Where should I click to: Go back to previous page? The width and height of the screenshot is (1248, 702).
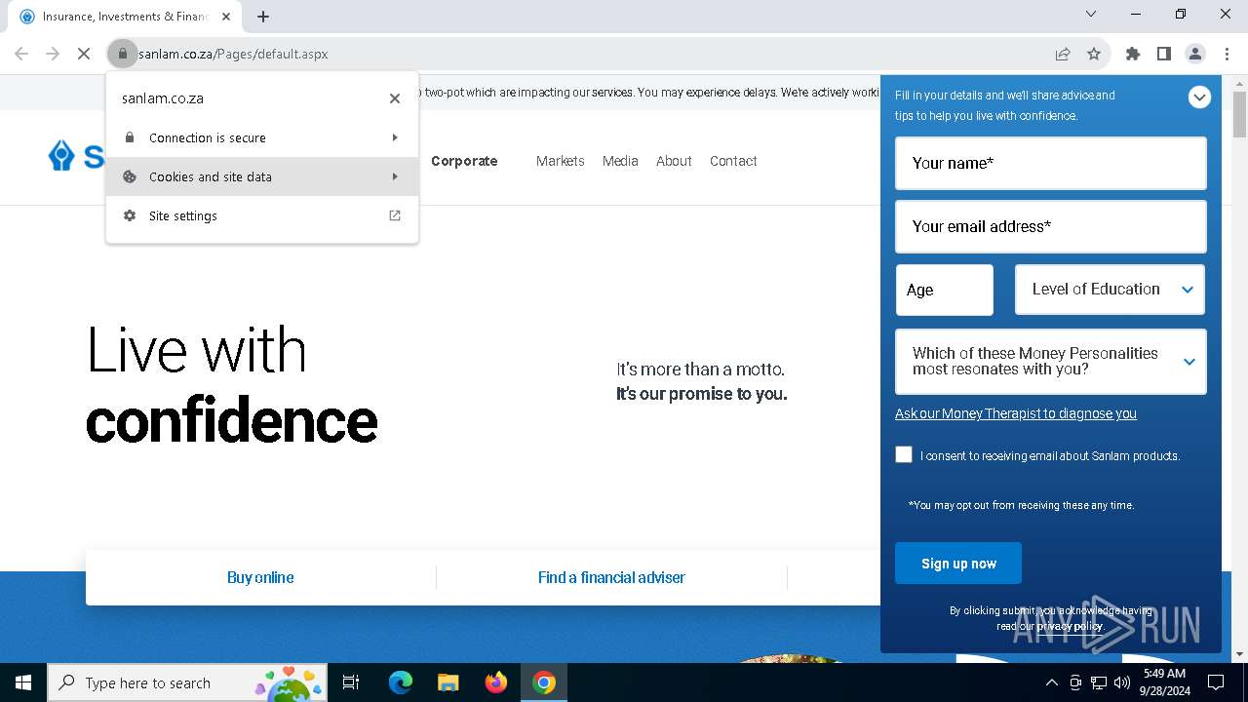coord(21,54)
